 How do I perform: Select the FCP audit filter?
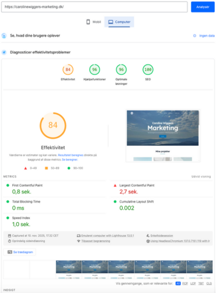click(185, 284)
